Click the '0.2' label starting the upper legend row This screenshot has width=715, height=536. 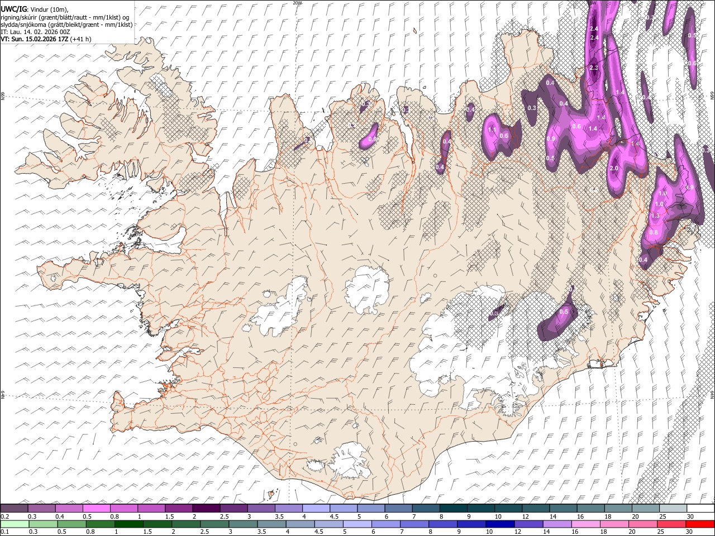pos(4,516)
